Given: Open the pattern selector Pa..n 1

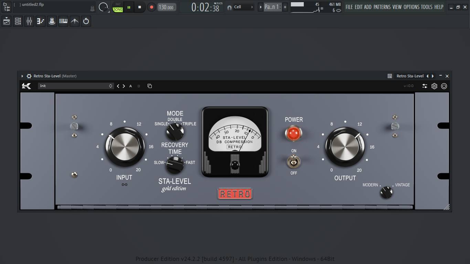Looking at the screenshot, I should pos(273,7).
